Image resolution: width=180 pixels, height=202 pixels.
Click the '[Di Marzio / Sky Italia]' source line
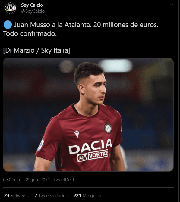36,50
